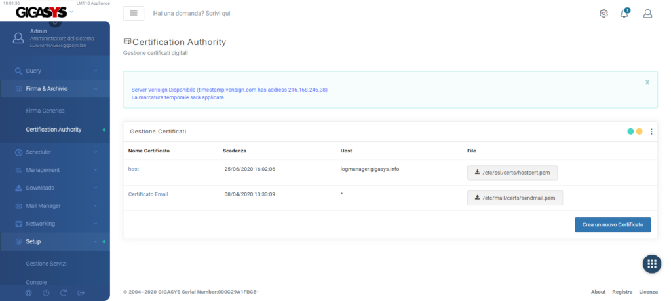Open the user profile icon in top bar
The width and height of the screenshot is (671, 301).
pos(647,14)
